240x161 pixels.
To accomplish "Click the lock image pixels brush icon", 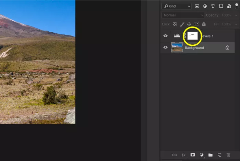I will point(182,24).
